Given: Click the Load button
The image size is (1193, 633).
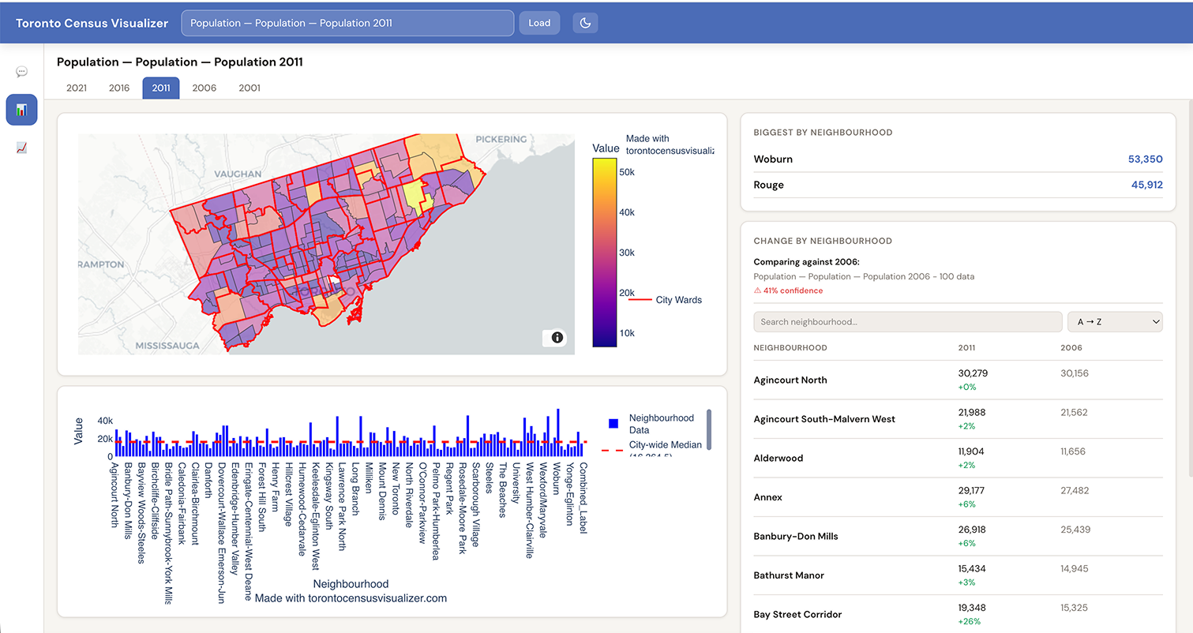Looking at the screenshot, I should tap(539, 23).
